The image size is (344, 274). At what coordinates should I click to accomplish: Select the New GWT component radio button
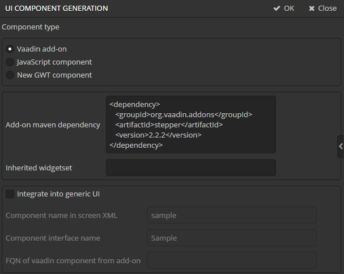[x=10, y=75]
